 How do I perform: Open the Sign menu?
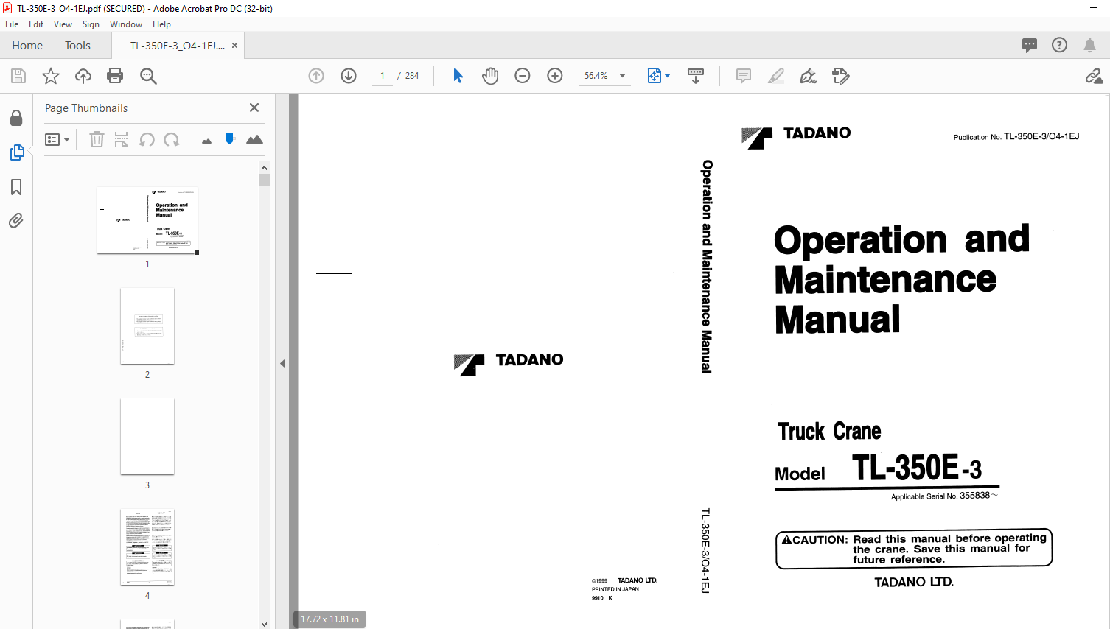[x=91, y=24]
